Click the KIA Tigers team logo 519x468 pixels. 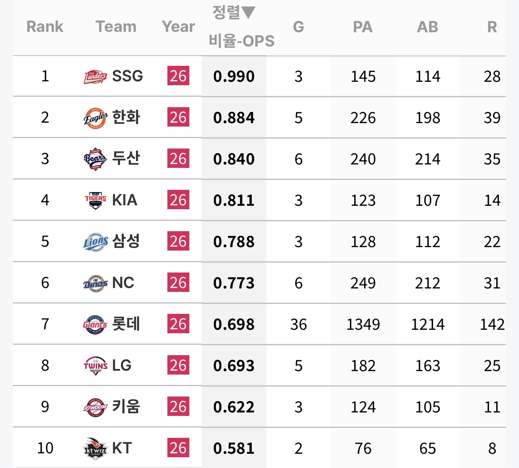[x=96, y=200]
